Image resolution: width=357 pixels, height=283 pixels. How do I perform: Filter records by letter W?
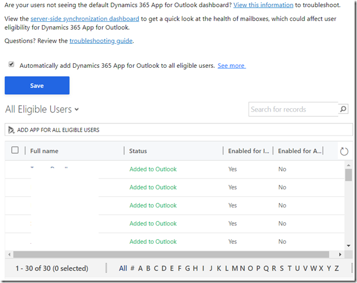point(313,268)
